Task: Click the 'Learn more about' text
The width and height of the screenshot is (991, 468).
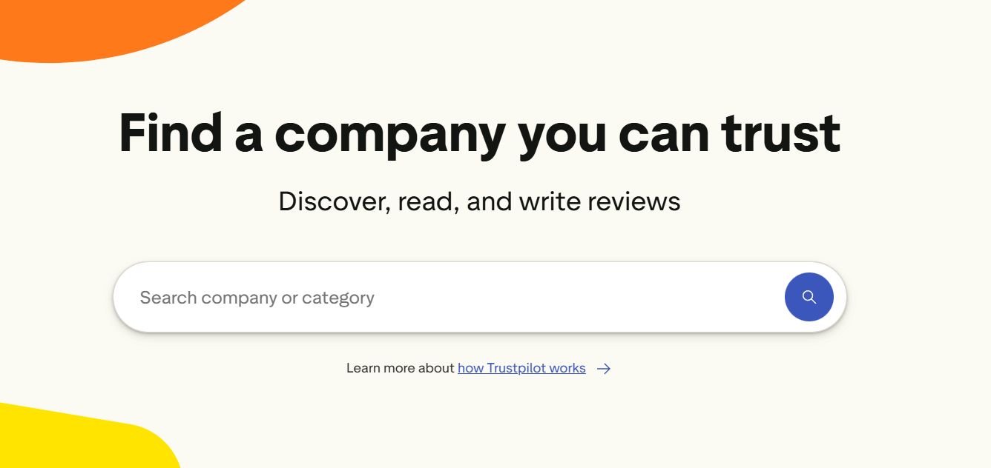Action: 400,368
